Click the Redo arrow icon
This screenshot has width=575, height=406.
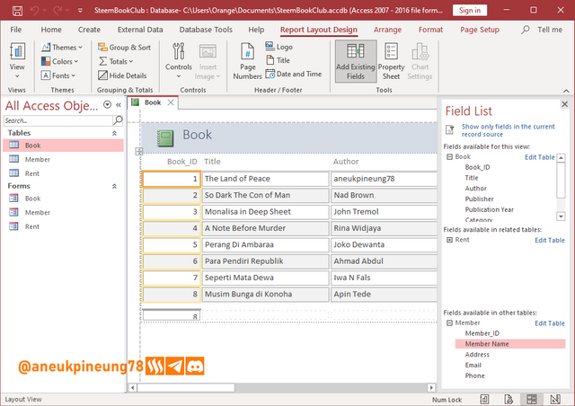[57, 10]
